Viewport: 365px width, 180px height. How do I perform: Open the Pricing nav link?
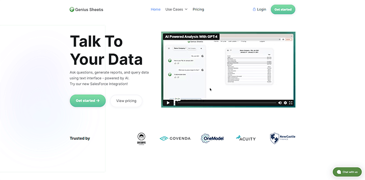tap(198, 9)
